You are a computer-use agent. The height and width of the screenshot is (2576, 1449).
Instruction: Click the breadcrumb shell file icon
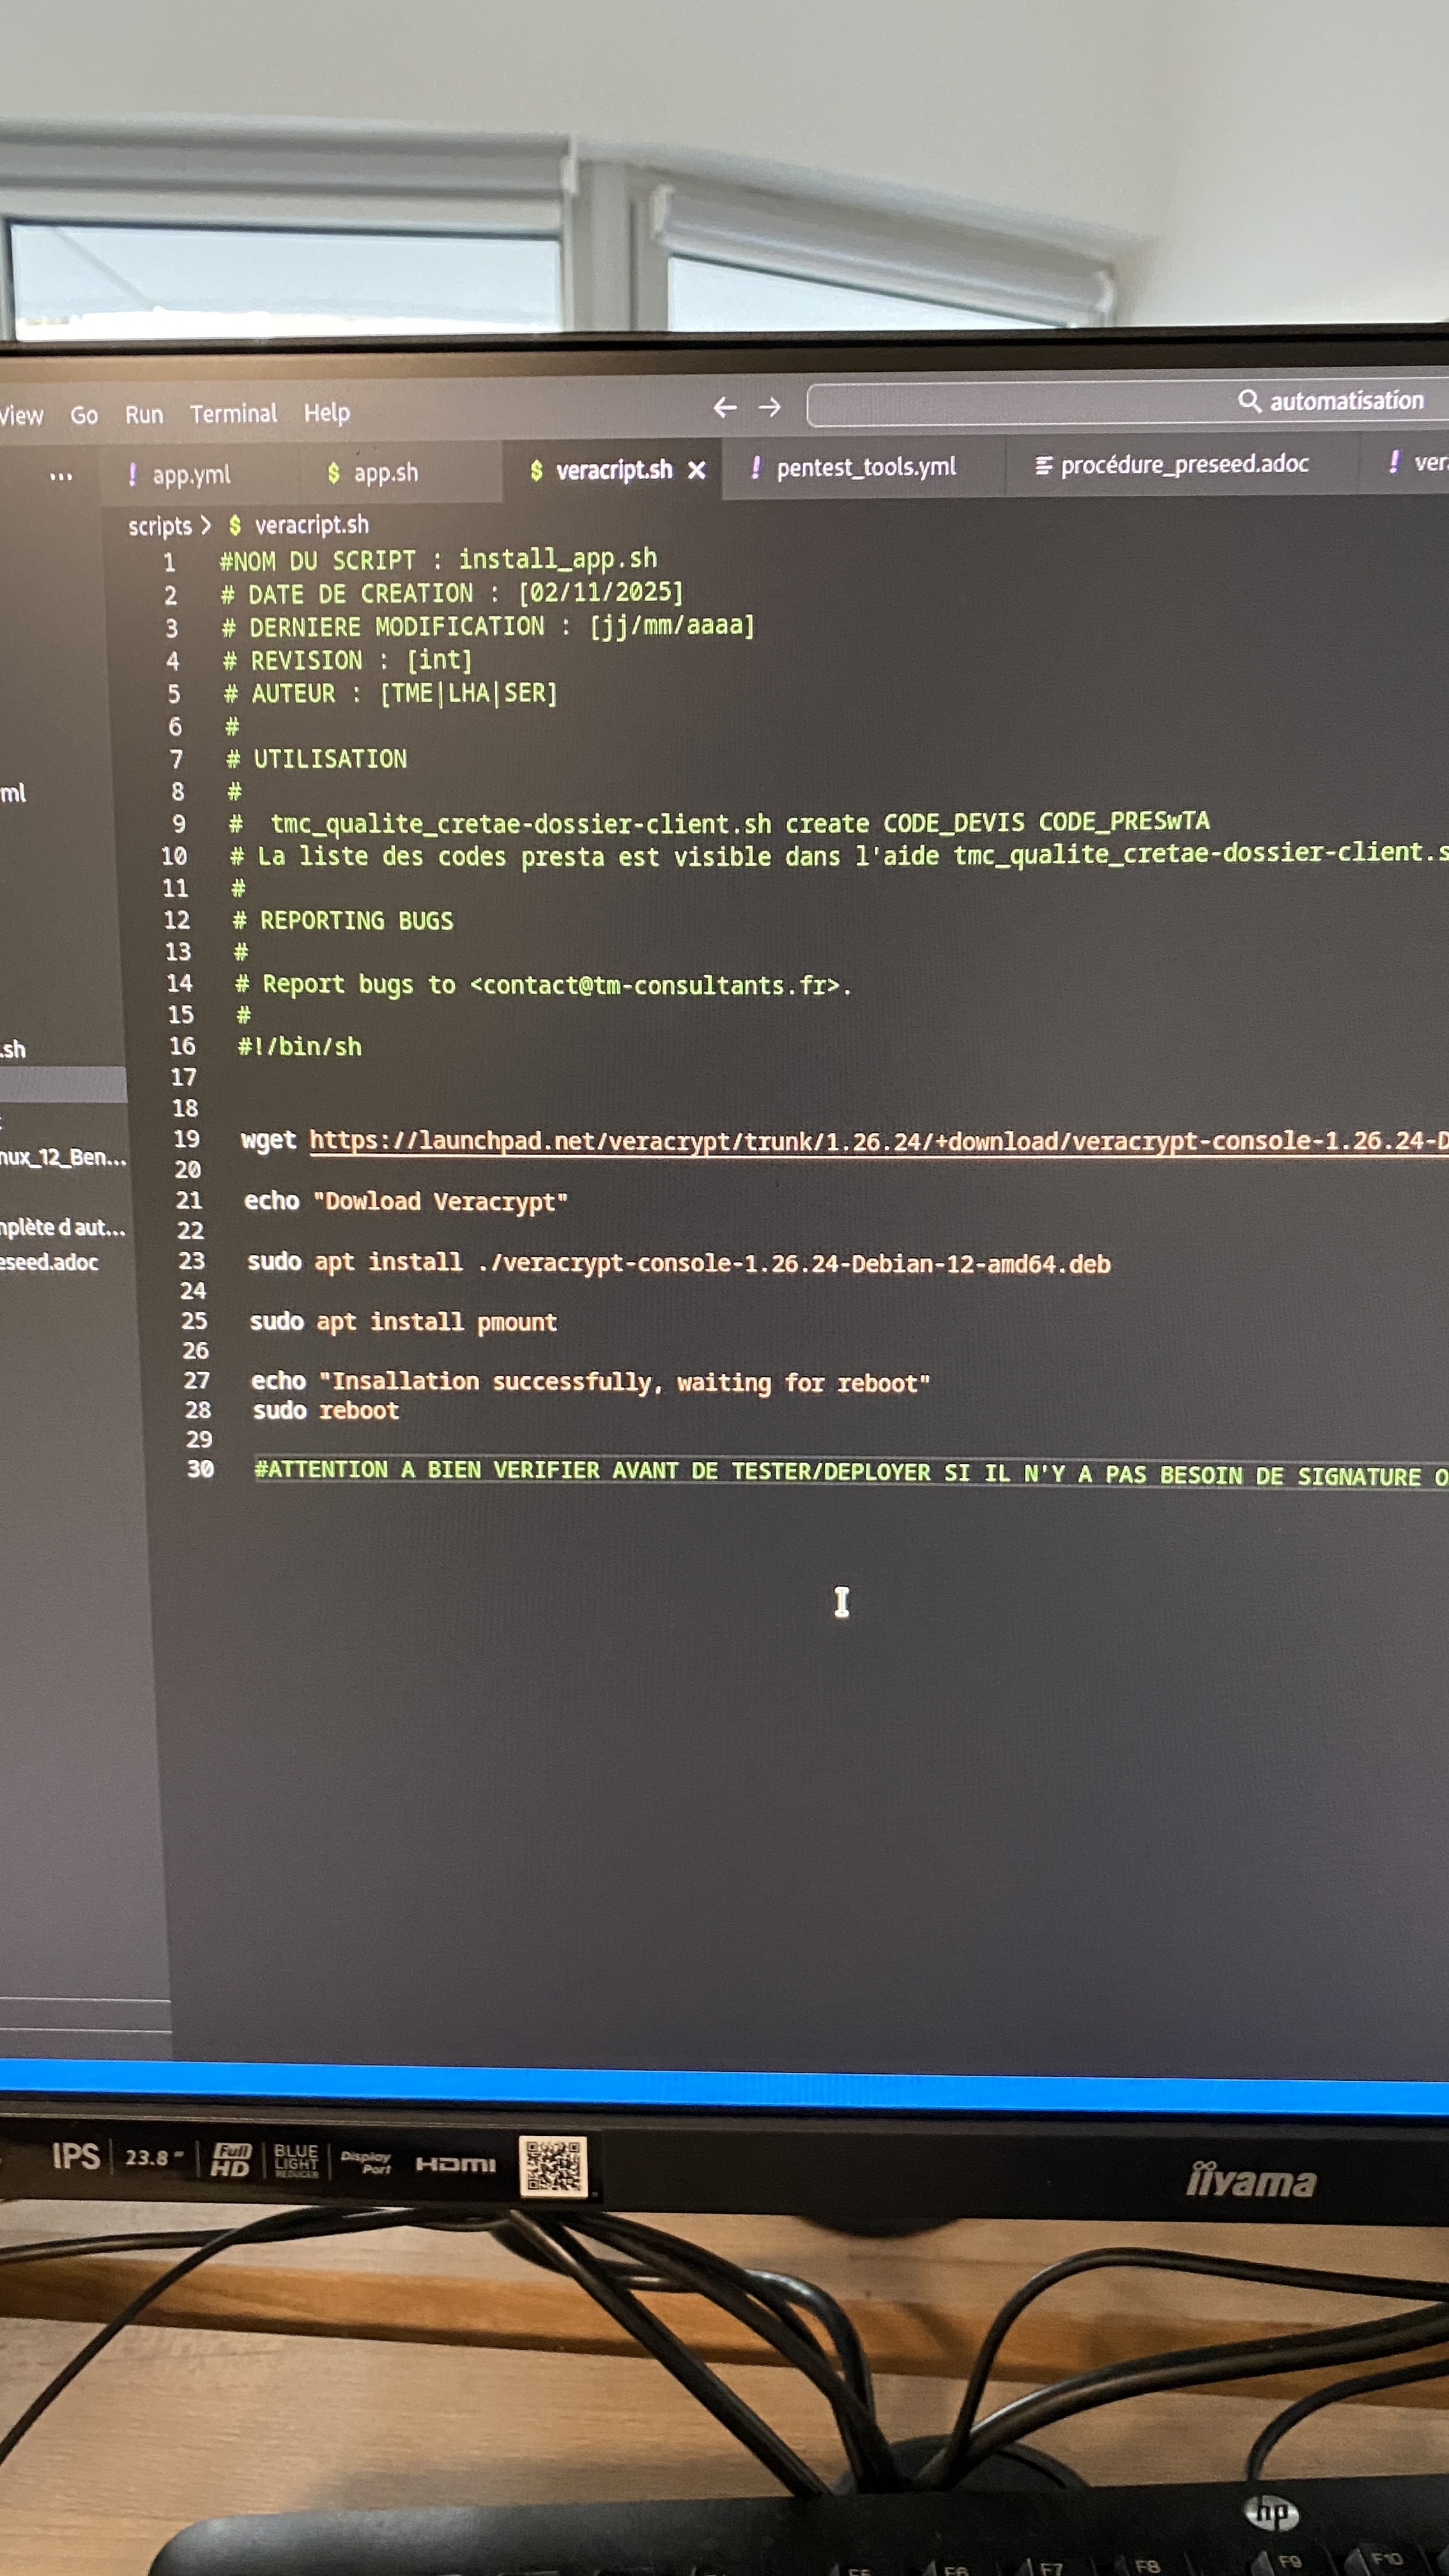[x=235, y=525]
